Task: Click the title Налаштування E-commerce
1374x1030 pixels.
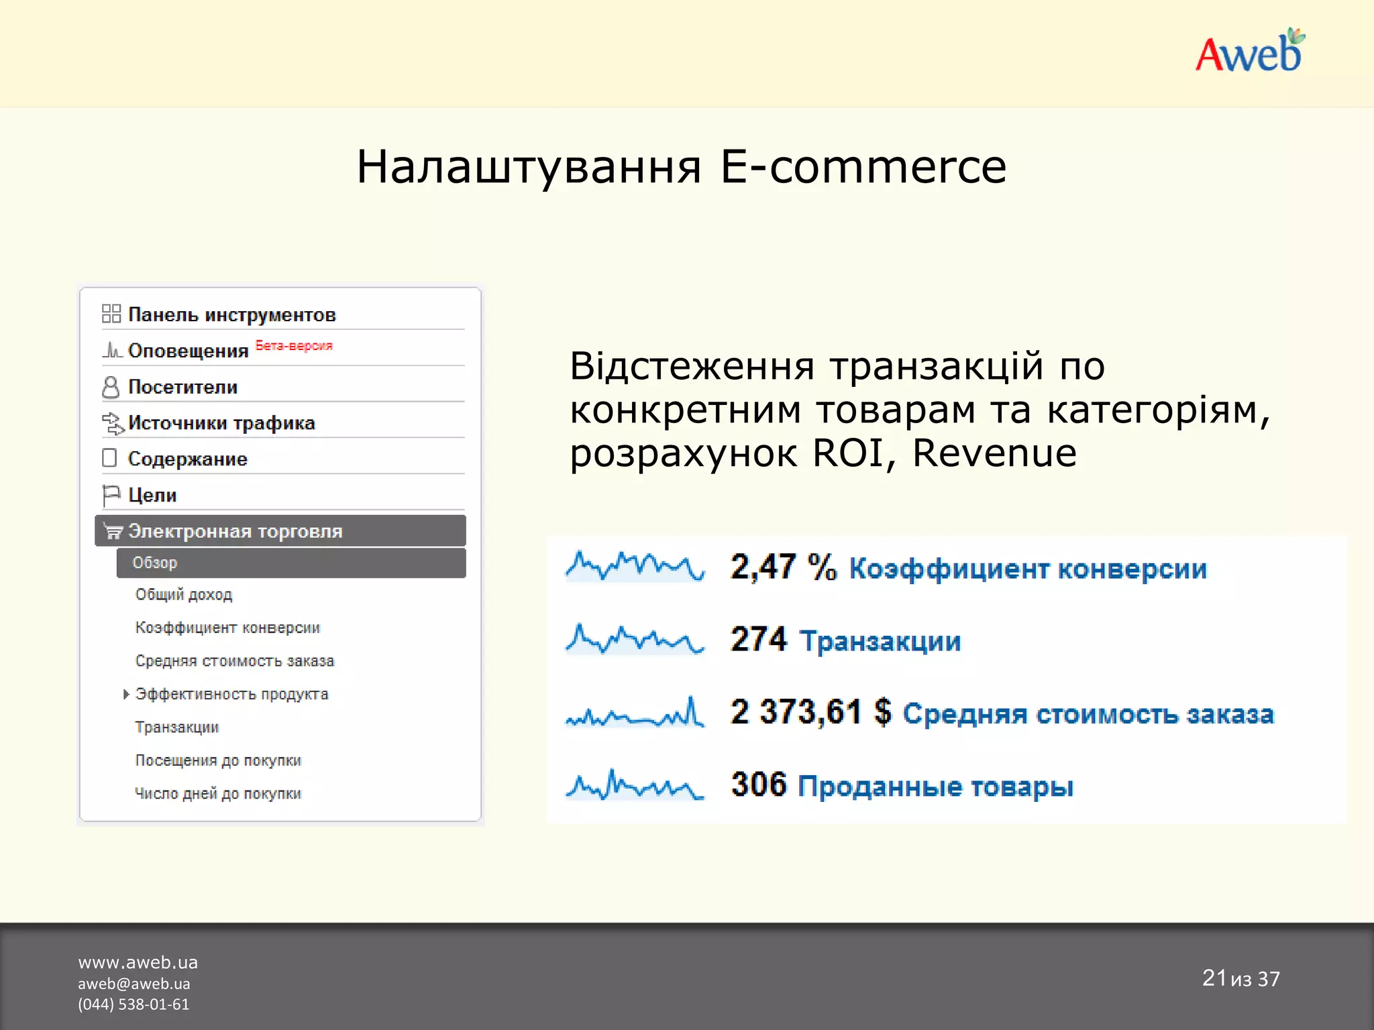Action: point(681,168)
